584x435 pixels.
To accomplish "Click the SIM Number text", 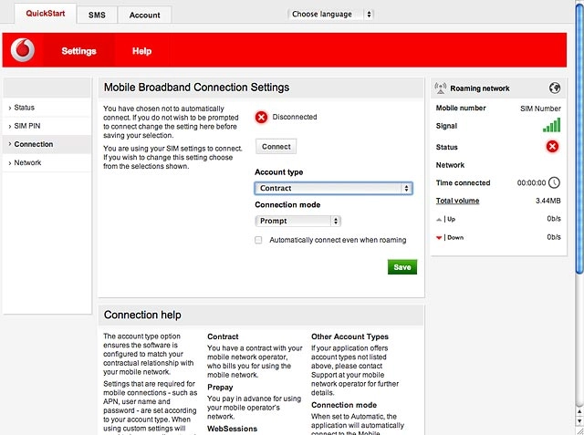I will [540, 109].
